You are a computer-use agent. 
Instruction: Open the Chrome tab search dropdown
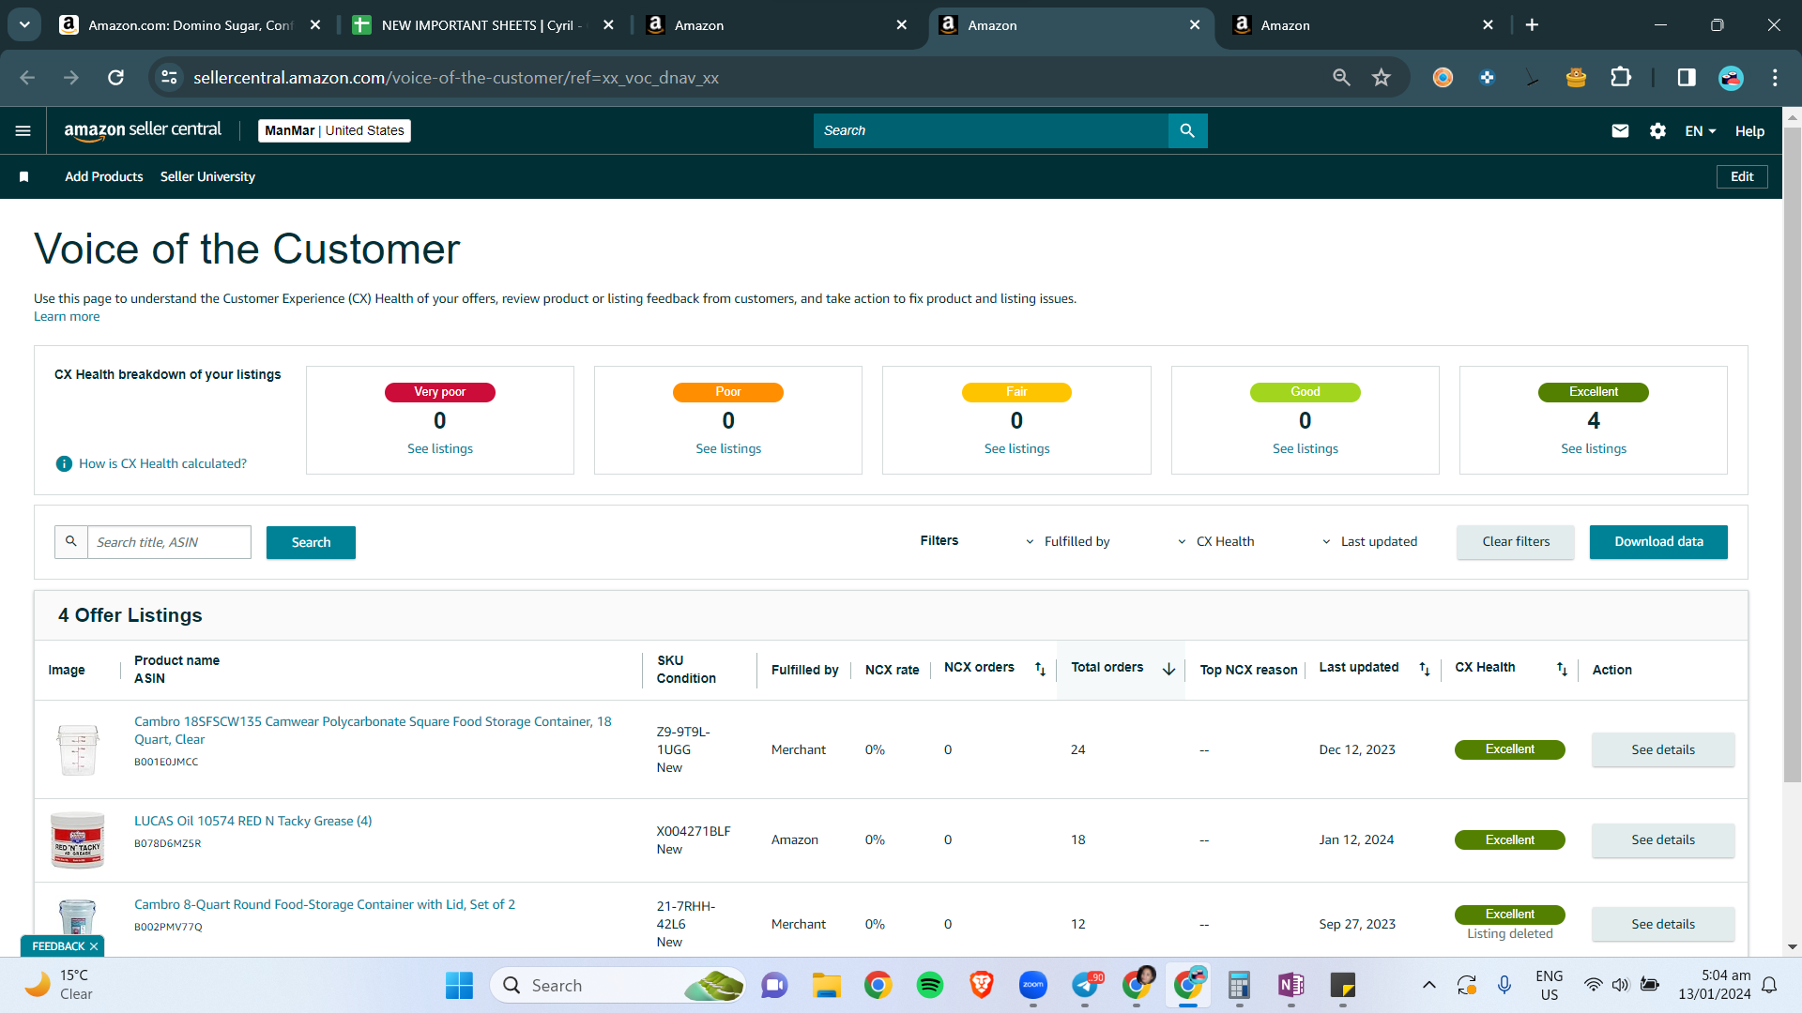[x=24, y=25]
